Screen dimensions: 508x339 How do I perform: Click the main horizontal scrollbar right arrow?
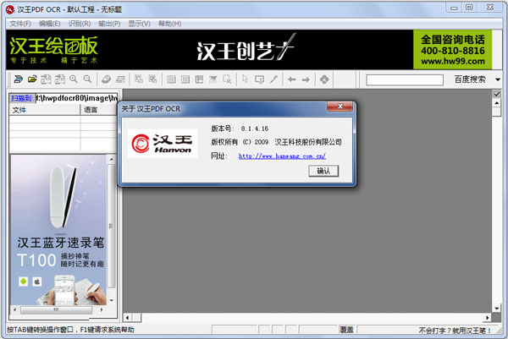pos(488,318)
